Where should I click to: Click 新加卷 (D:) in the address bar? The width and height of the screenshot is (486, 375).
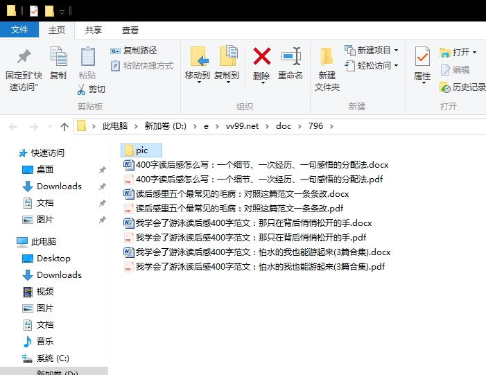pyautogui.click(x=166, y=126)
